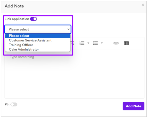Click the Please select combo box field
Viewport: 147px width, 117px height.
pyautogui.click(x=38, y=29)
